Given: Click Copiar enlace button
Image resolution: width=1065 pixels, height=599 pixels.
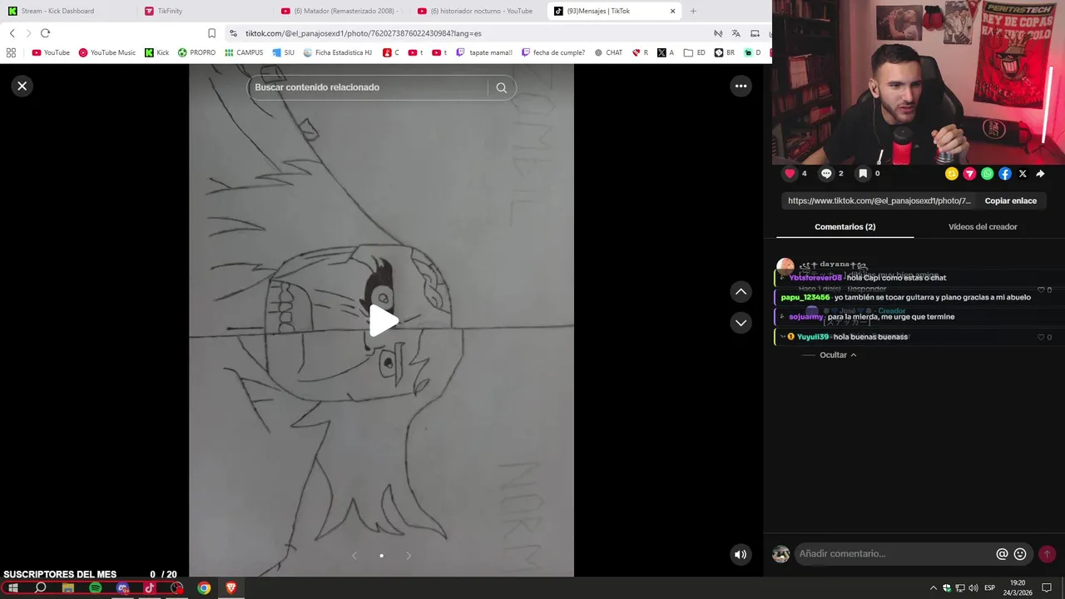Looking at the screenshot, I should pos(1010,200).
